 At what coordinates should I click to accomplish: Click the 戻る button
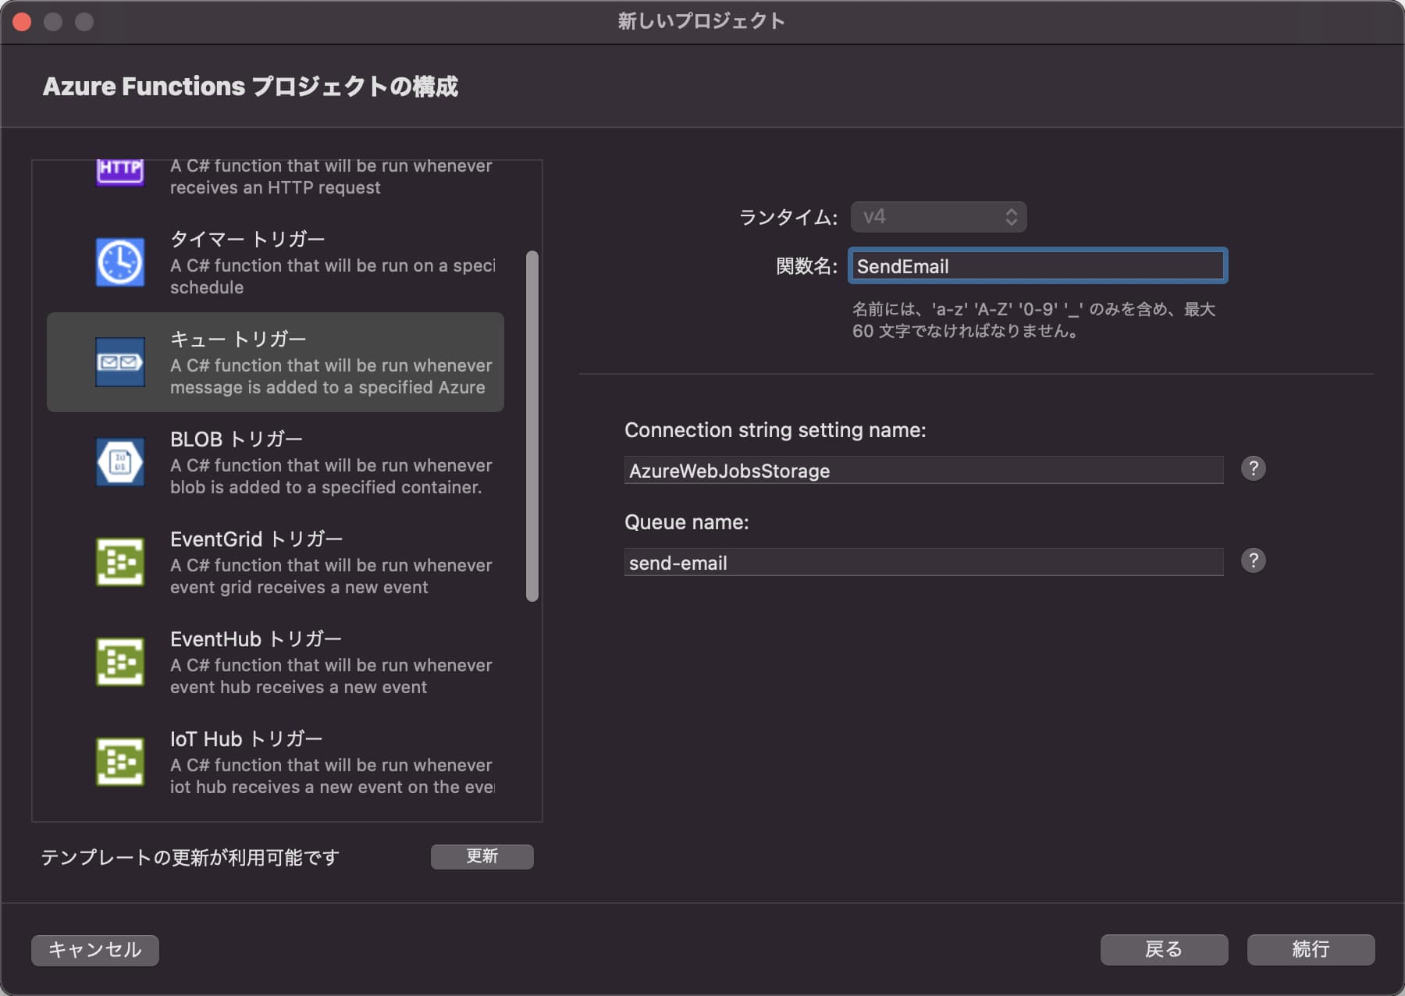(x=1164, y=950)
